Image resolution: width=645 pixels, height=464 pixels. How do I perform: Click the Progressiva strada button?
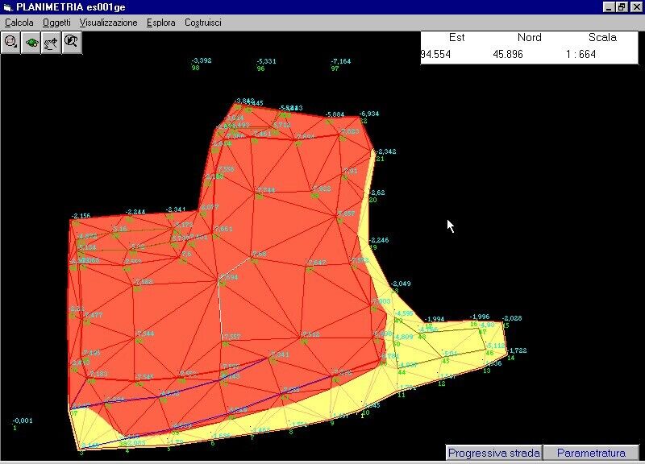[494, 453]
